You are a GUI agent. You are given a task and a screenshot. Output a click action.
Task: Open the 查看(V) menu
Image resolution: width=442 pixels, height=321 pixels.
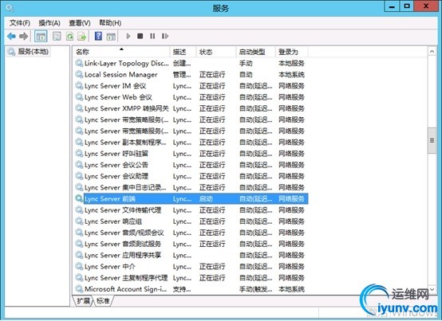(80, 23)
